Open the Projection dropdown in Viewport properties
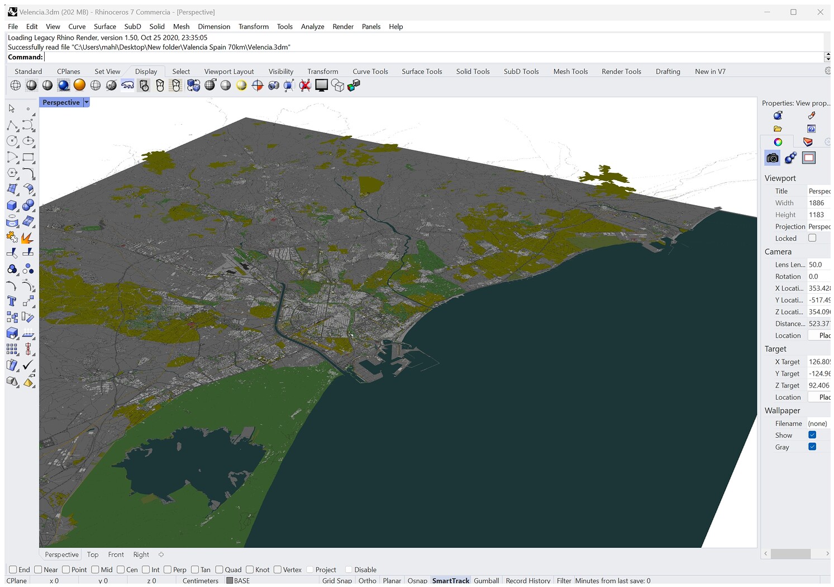This screenshot has width=834, height=587. point(818,226)
